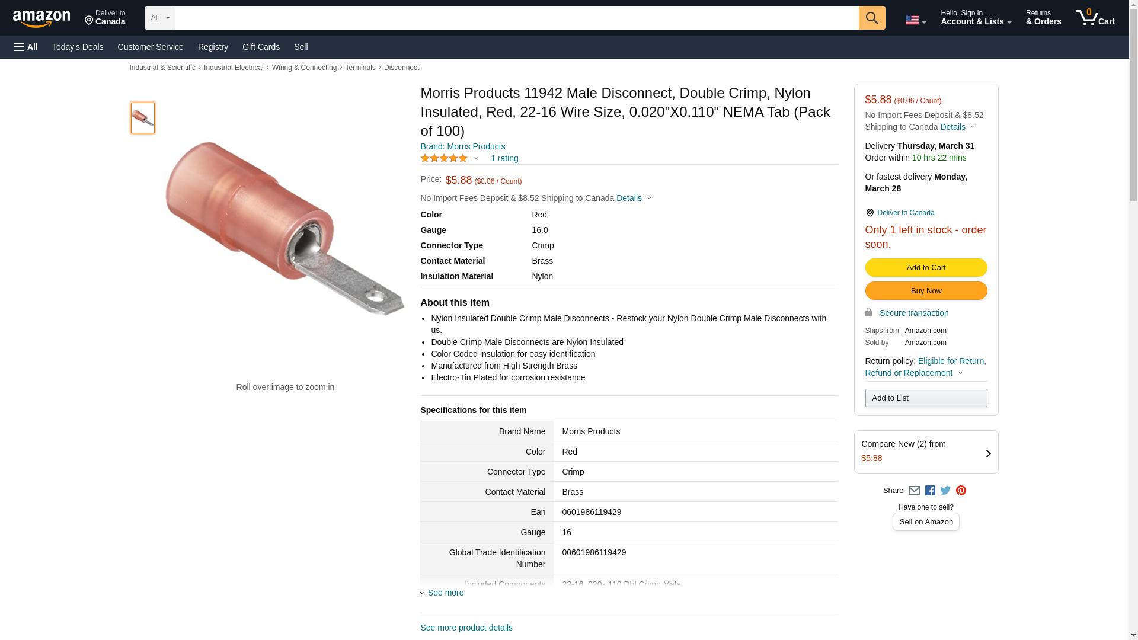Open the search category All dropdown
1138x640 pixels.
point(159,18)
